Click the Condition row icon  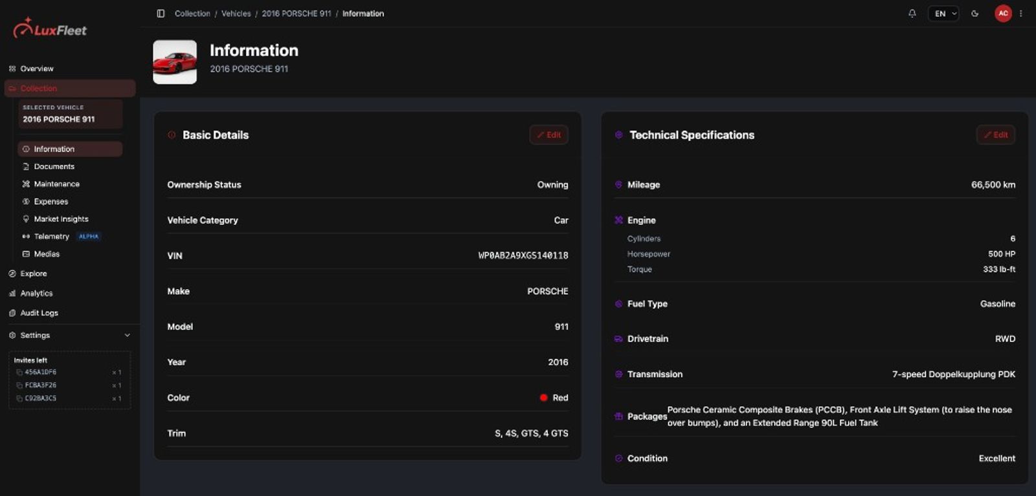coord(618,458)
